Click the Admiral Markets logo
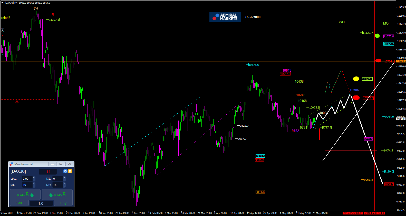Viewport: 406px width, 216px height. tap(225, 17)
